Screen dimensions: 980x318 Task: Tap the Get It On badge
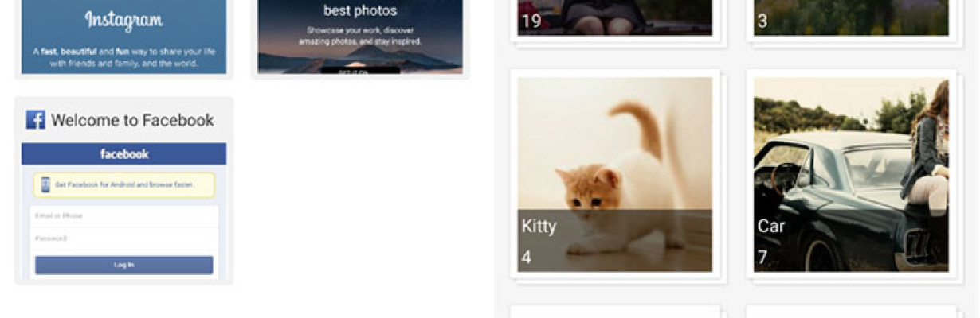tap(360, 71)
